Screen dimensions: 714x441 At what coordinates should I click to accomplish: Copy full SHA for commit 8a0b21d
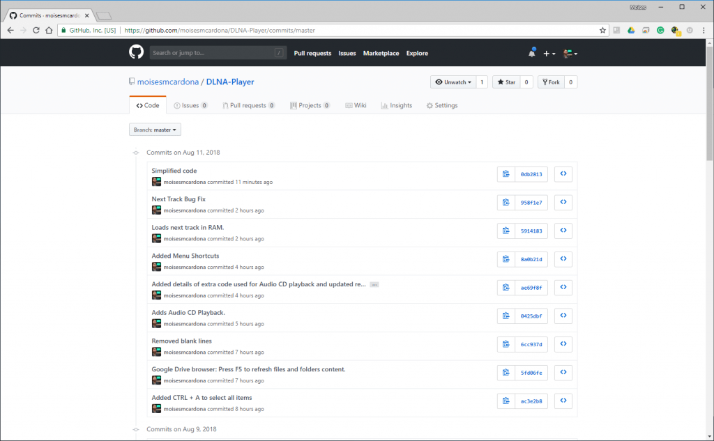point(506,259)
